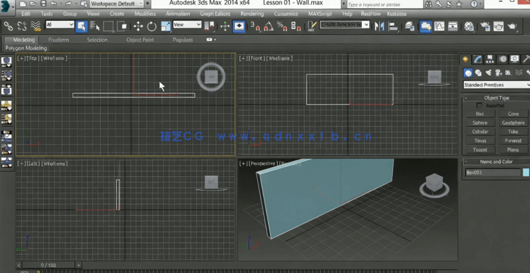Select the Move tool in main toolbar
This screenshot has height=273, width=530.
pos(138,26)
